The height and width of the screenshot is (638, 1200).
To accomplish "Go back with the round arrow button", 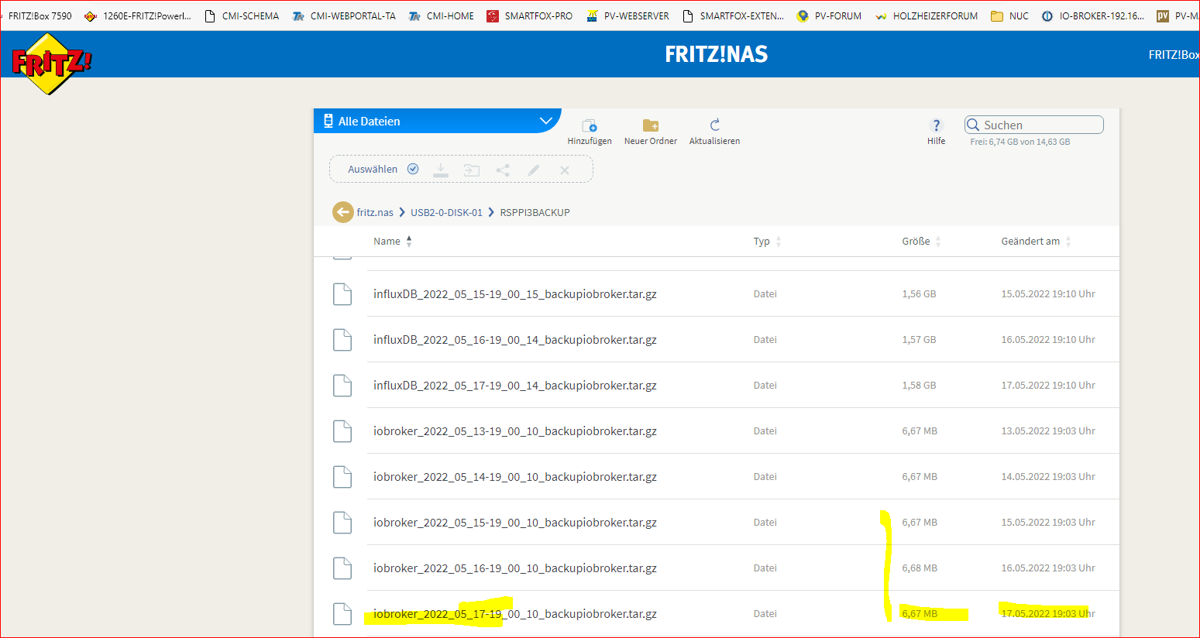I will (343, 212).
